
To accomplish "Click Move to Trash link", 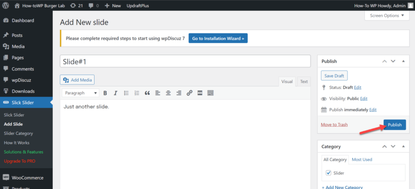I will point(335,124).
